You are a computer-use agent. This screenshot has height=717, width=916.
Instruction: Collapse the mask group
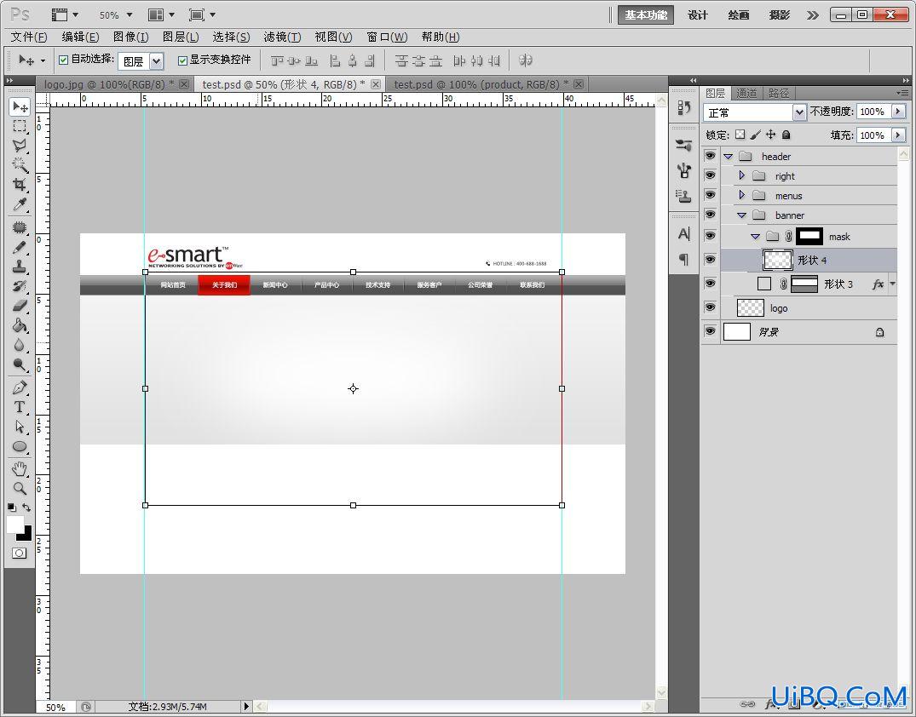[755, 237]
